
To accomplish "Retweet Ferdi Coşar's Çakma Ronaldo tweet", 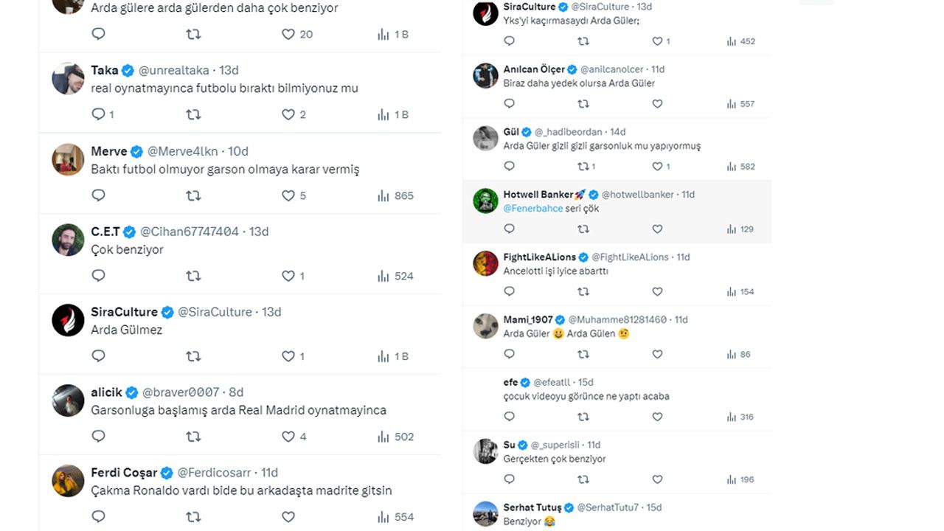I will click(x=193, y=517).
